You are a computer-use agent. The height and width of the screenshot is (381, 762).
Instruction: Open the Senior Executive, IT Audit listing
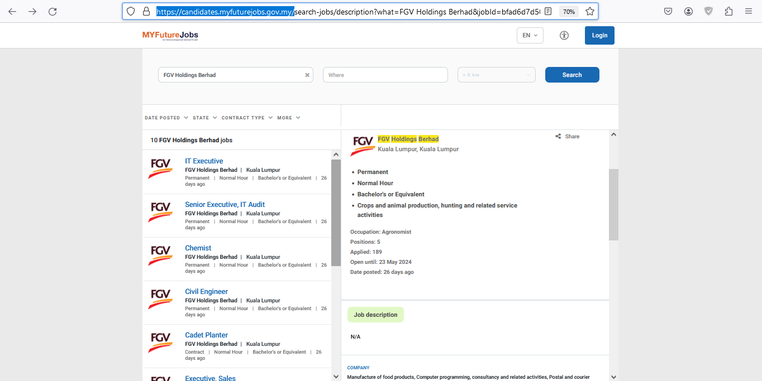pyautogui.click(x=225, y=205)
